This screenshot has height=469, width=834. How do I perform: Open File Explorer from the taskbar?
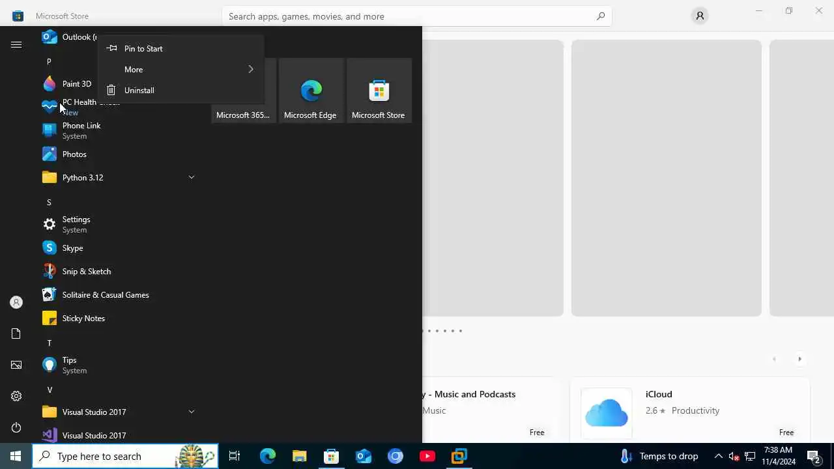[300, 456]
